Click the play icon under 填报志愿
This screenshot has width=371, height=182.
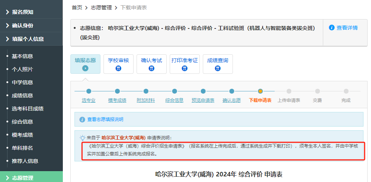[x=85, y=69]
